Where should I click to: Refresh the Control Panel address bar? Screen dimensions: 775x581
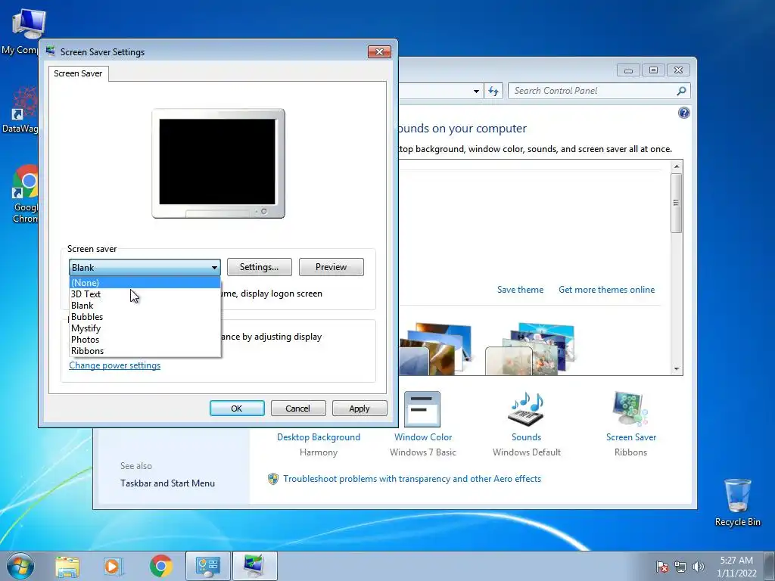493,91
